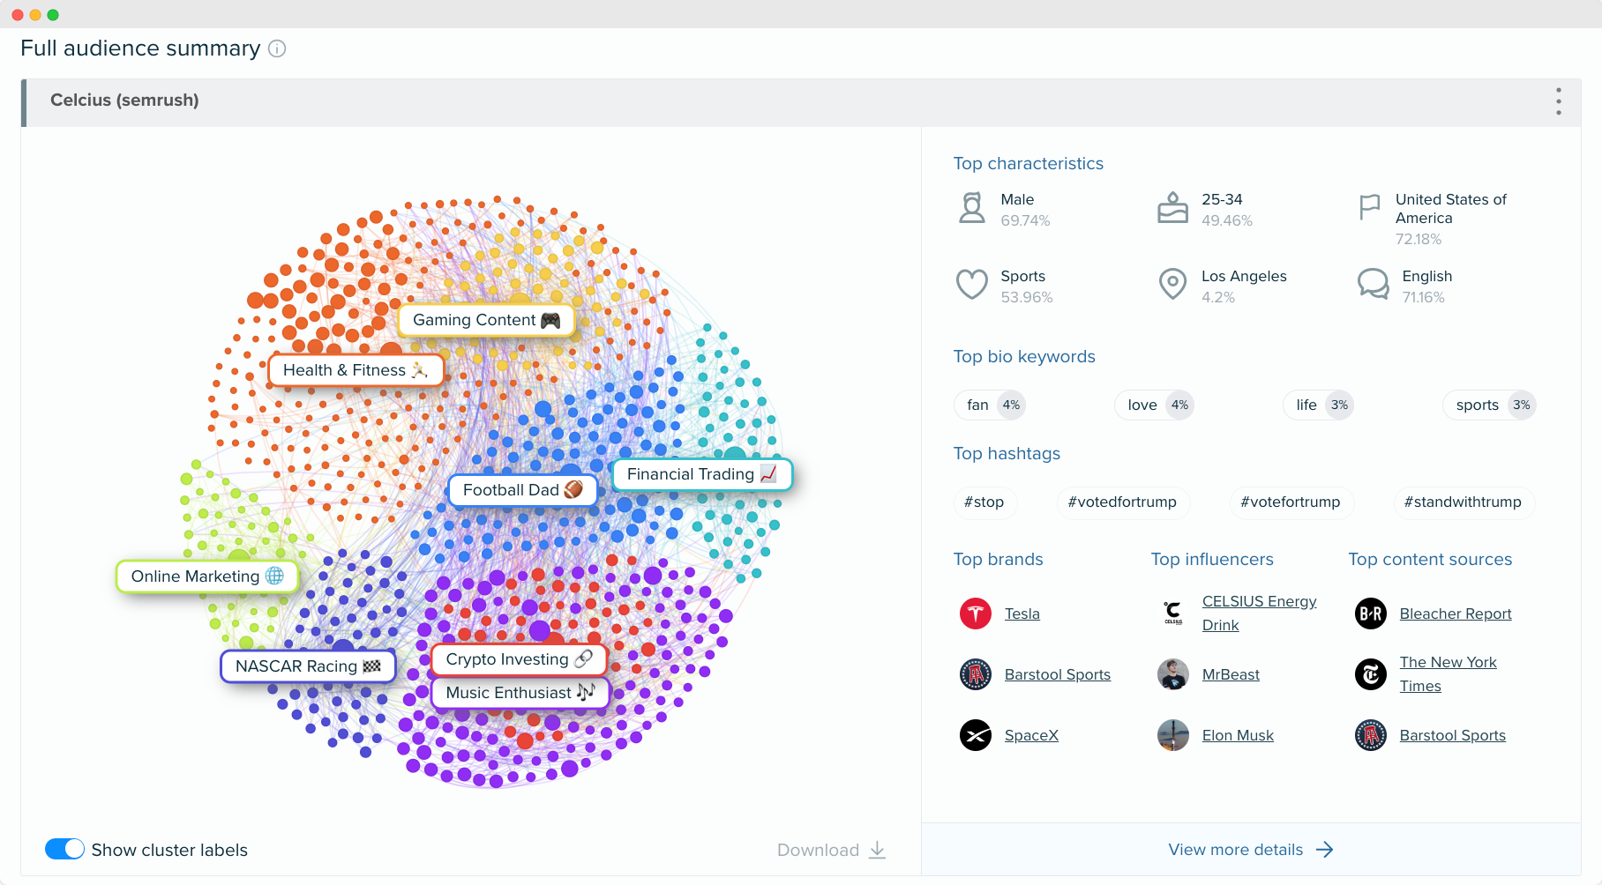Click the Tesla brand logo
1602x885 pixels.
975,613
